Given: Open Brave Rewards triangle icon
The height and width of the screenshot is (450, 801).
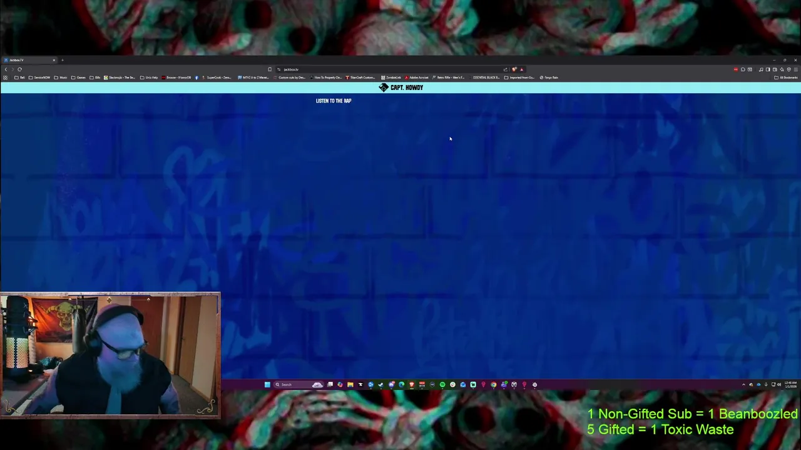Looking at the screenshot, I should [521, 69].
